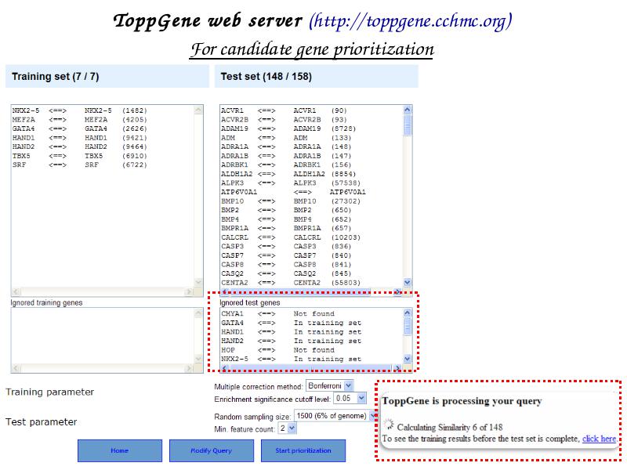Click the up arrow of Ignored training genes scrollbar
627x470 pixels.
coord(198,313)
